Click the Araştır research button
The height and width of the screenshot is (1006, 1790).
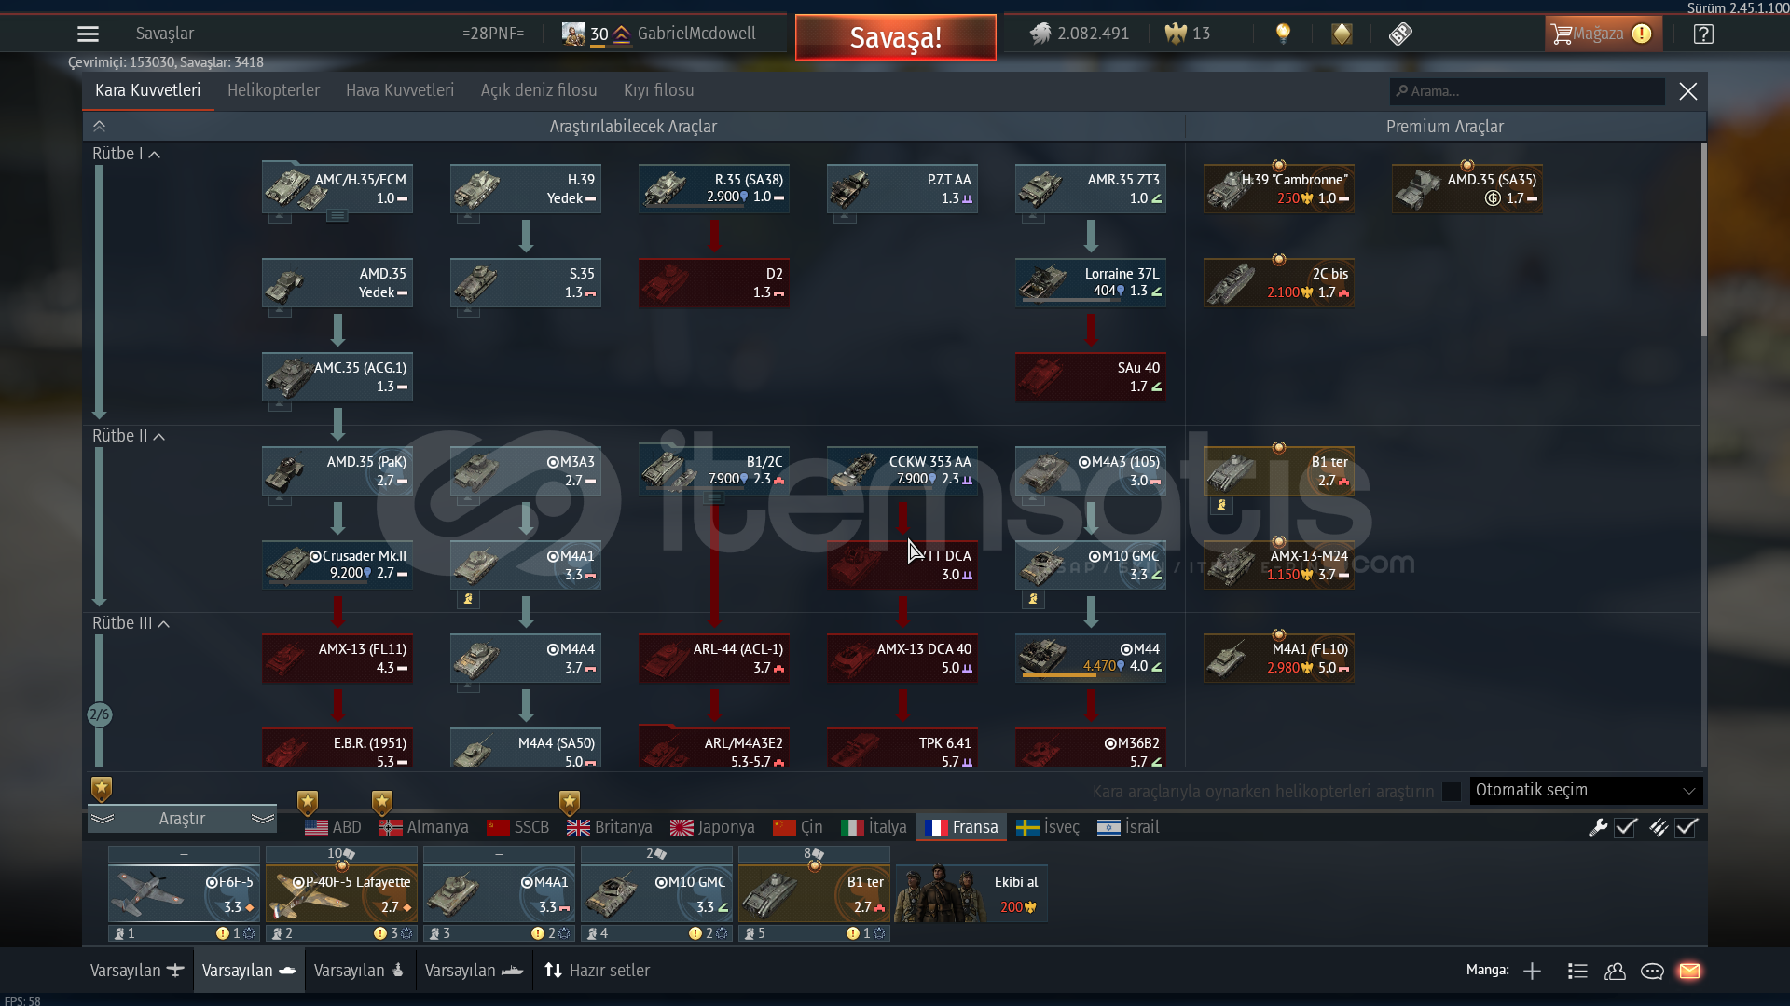coord(182,818)
